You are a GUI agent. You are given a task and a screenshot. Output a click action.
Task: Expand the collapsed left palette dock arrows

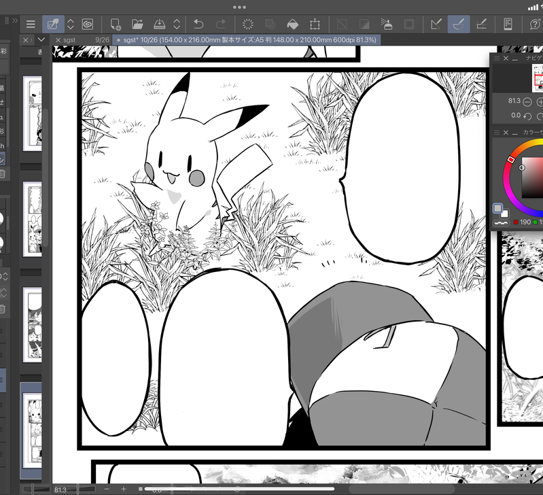point(14,21)
